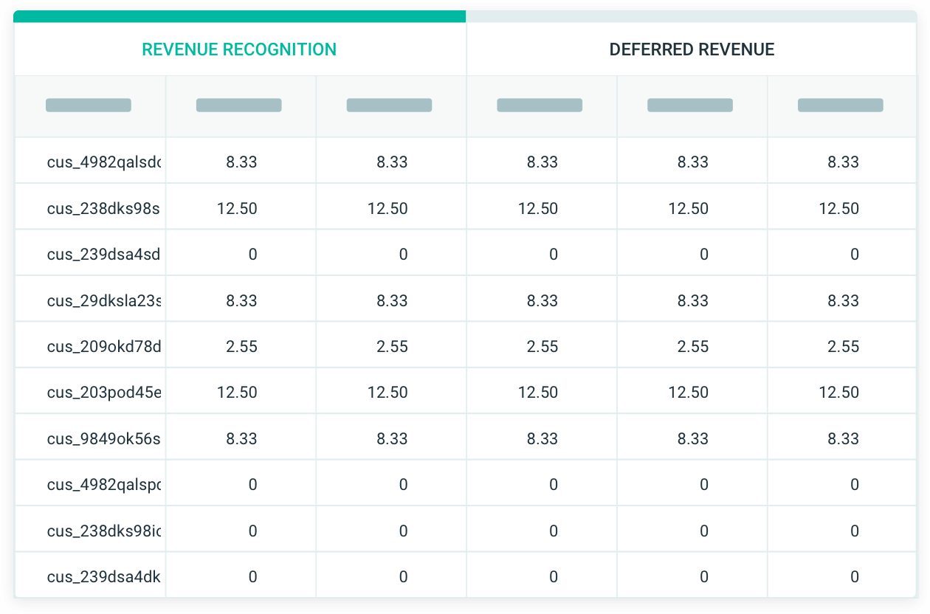This screenshot has height=614, width=930.
Task: Select customer ID cus_239dsa4sd
Action: tap(89, 253)
